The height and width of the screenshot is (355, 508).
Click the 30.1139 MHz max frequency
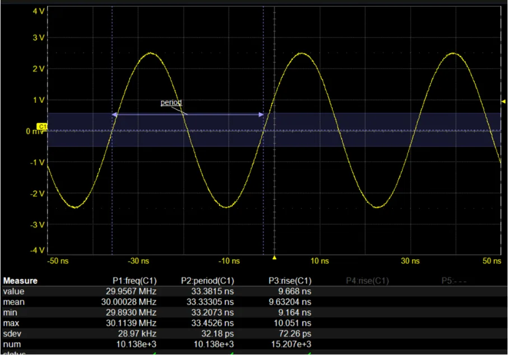pos(131,323)
